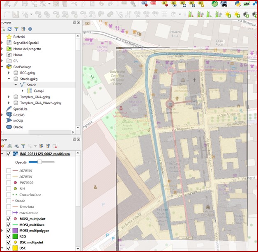Expand the Campi fields node
The width and height of the screenshot is (258, 252).
22,91
